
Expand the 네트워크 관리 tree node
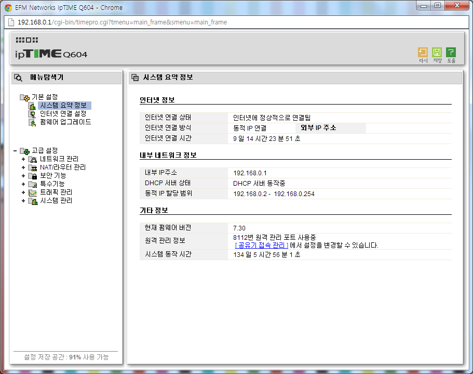(x=23, y=159)
